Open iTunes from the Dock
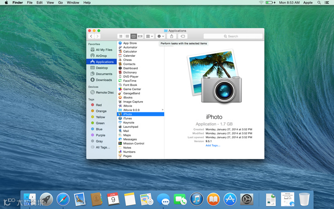The height and width of the screenshot is (209, 334). [x=196, y=199]
